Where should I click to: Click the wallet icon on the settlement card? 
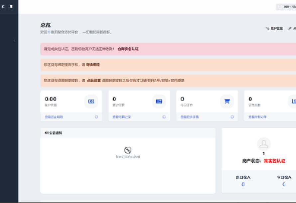(x=159, y=101)
